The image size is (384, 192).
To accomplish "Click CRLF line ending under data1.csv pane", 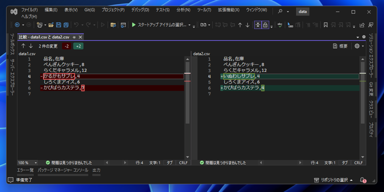I will coord(183,163).
